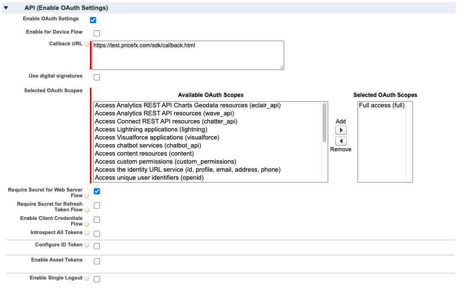Image resolution: width=458 pixels, height=288 pixels.
Task: Uncheck Enable OAuth Settings
Action: tap(93, 19)
